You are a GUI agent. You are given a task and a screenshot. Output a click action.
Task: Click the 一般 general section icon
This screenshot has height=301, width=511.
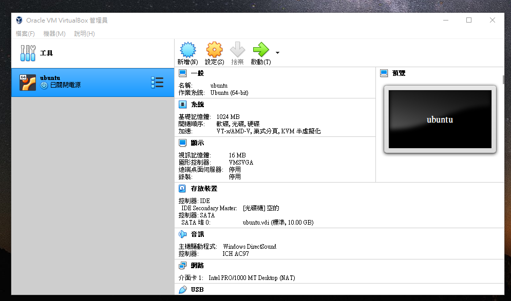[182, 73]
